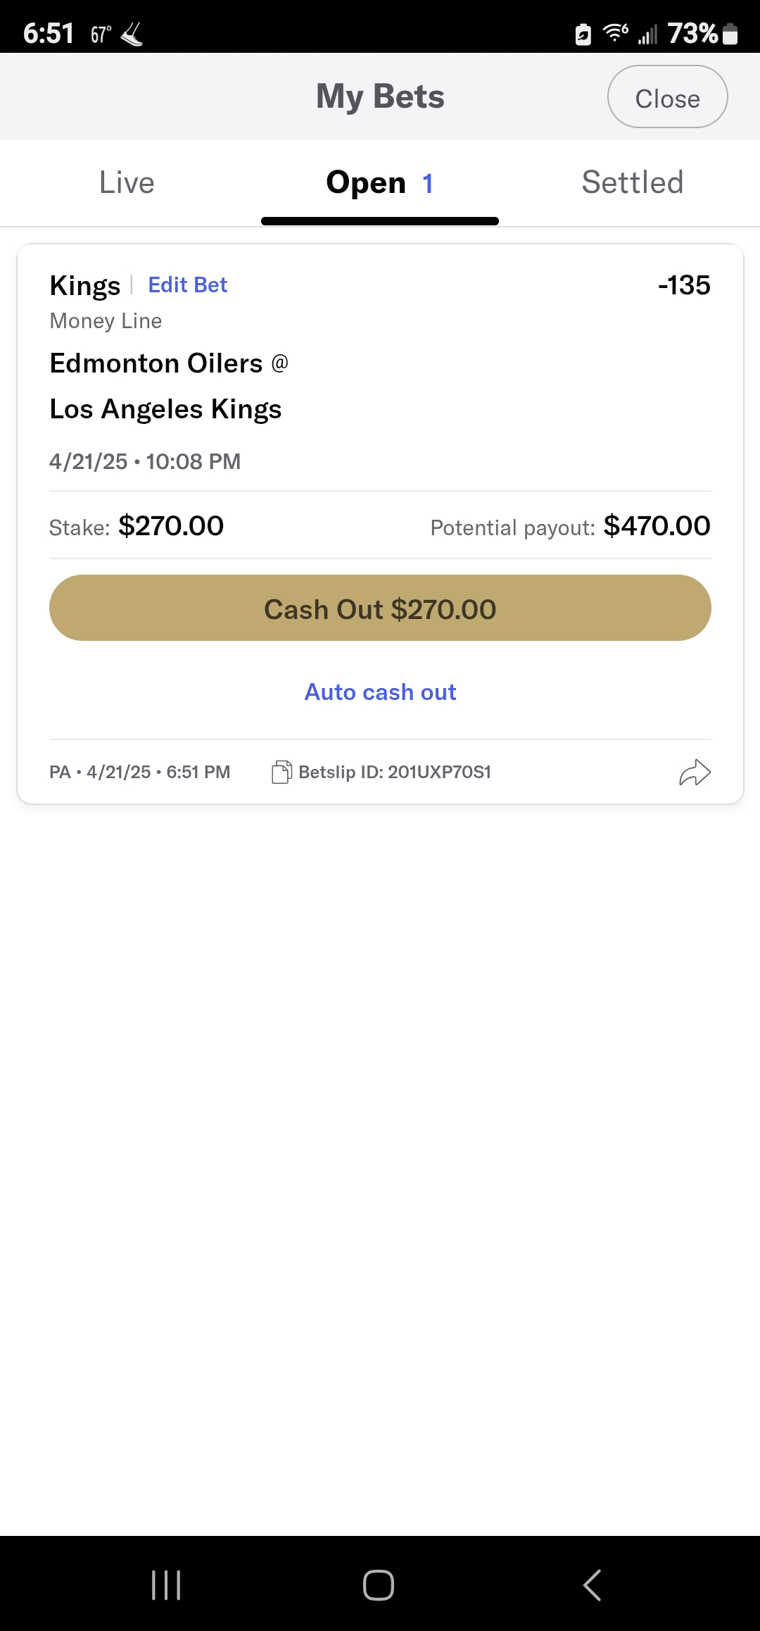Tap the Edit Bet link
The width and height of the screenshot is (760, 1631).
click(187, 285)
